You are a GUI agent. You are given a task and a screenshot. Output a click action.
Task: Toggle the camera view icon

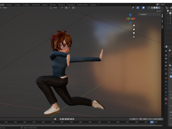tap(134, 33)
